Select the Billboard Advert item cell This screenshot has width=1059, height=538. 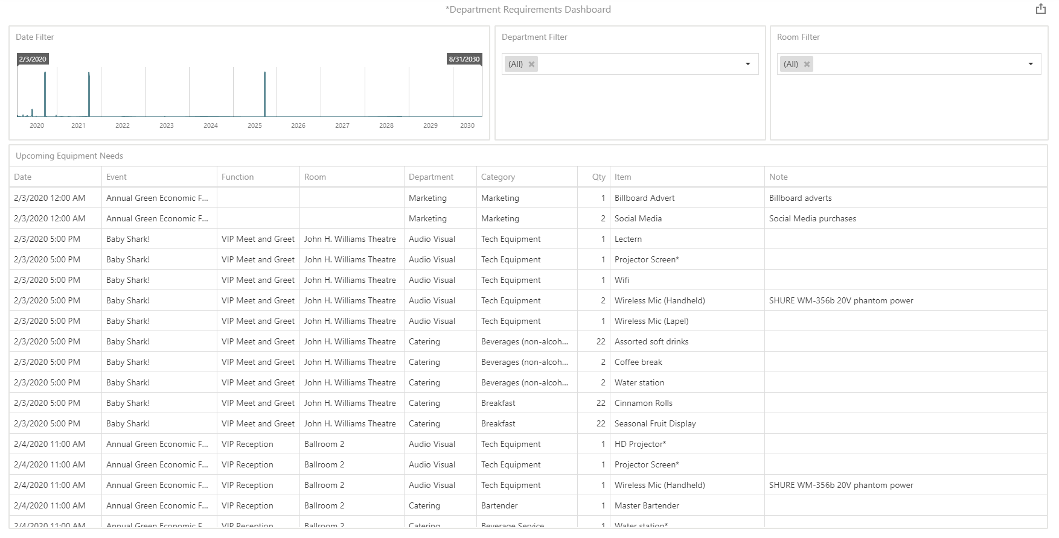(x=687, y=198)
